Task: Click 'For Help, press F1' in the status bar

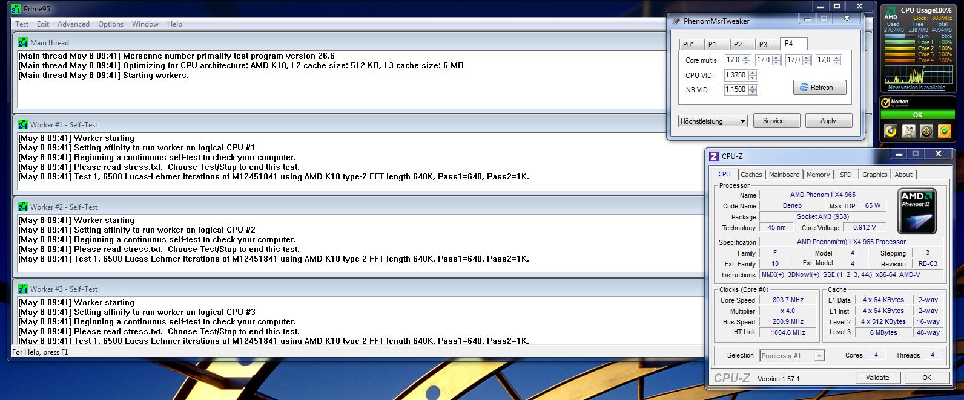Action: click(x=40, y=352)
